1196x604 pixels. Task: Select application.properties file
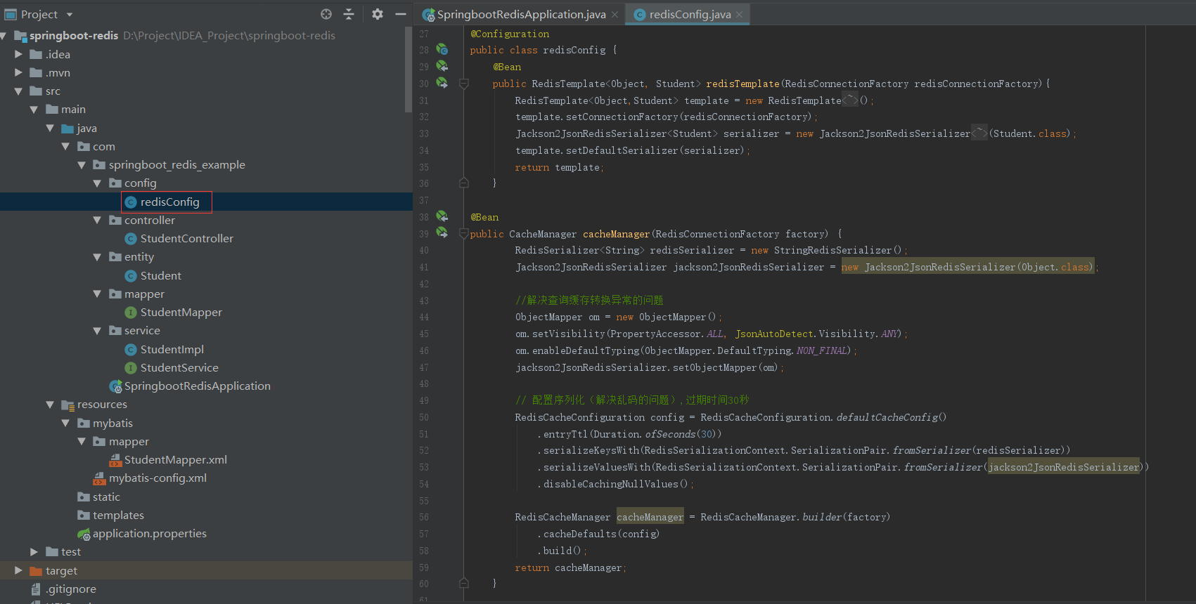click(149, 534)
